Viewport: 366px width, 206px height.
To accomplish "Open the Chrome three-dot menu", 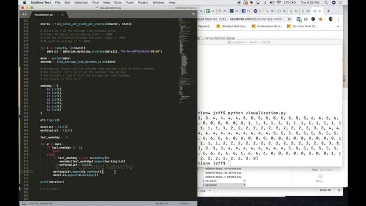I will point(338,19).
